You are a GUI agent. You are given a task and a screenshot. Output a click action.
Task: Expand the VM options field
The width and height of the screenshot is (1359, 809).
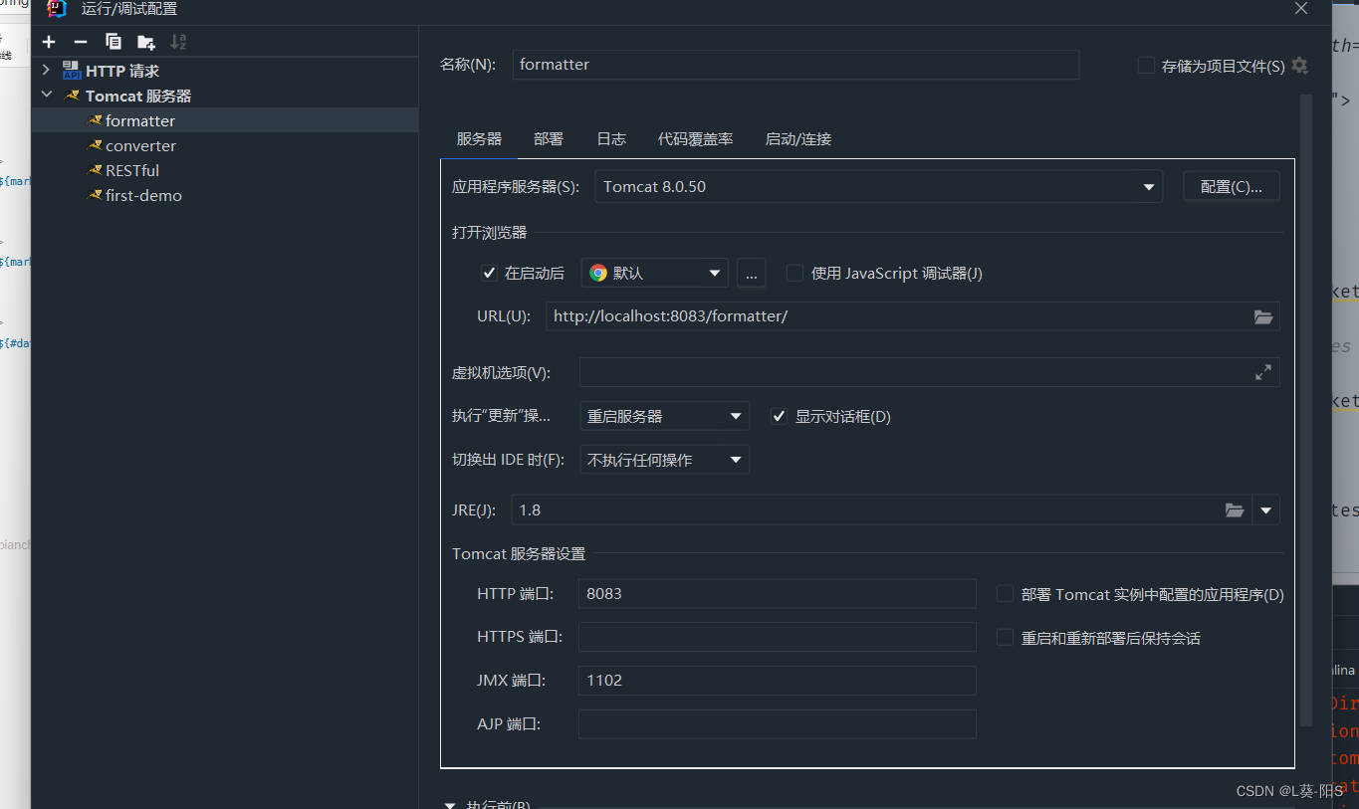coord(1263,372)
